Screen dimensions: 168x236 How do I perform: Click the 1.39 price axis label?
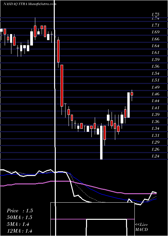click(x=155, y=115)
